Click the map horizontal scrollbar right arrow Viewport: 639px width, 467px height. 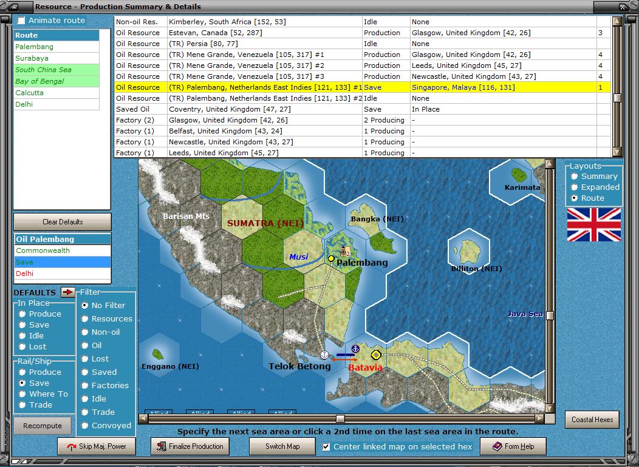[539, 418]
